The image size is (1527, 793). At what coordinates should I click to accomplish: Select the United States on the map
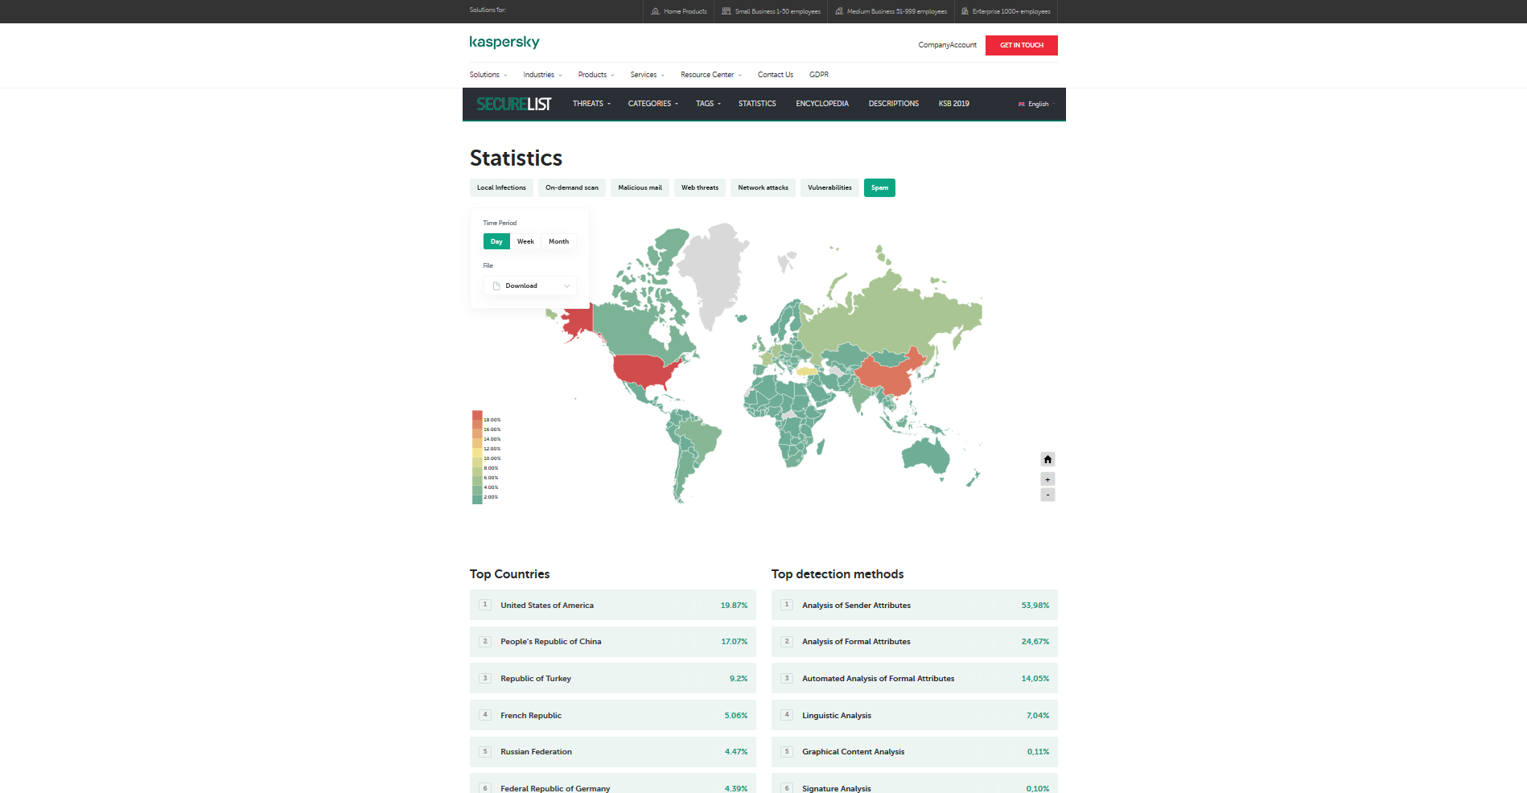[x=645, y=370]
